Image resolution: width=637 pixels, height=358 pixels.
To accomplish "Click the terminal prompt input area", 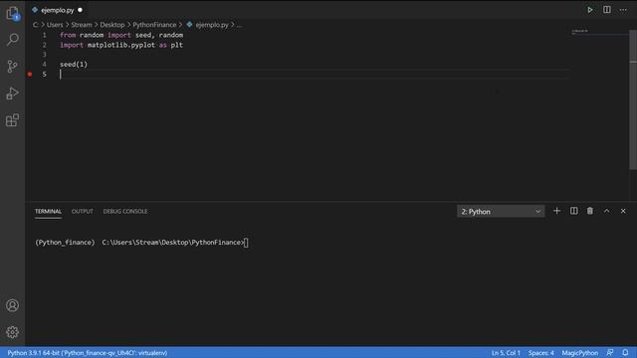I will [x=246, y=243].
